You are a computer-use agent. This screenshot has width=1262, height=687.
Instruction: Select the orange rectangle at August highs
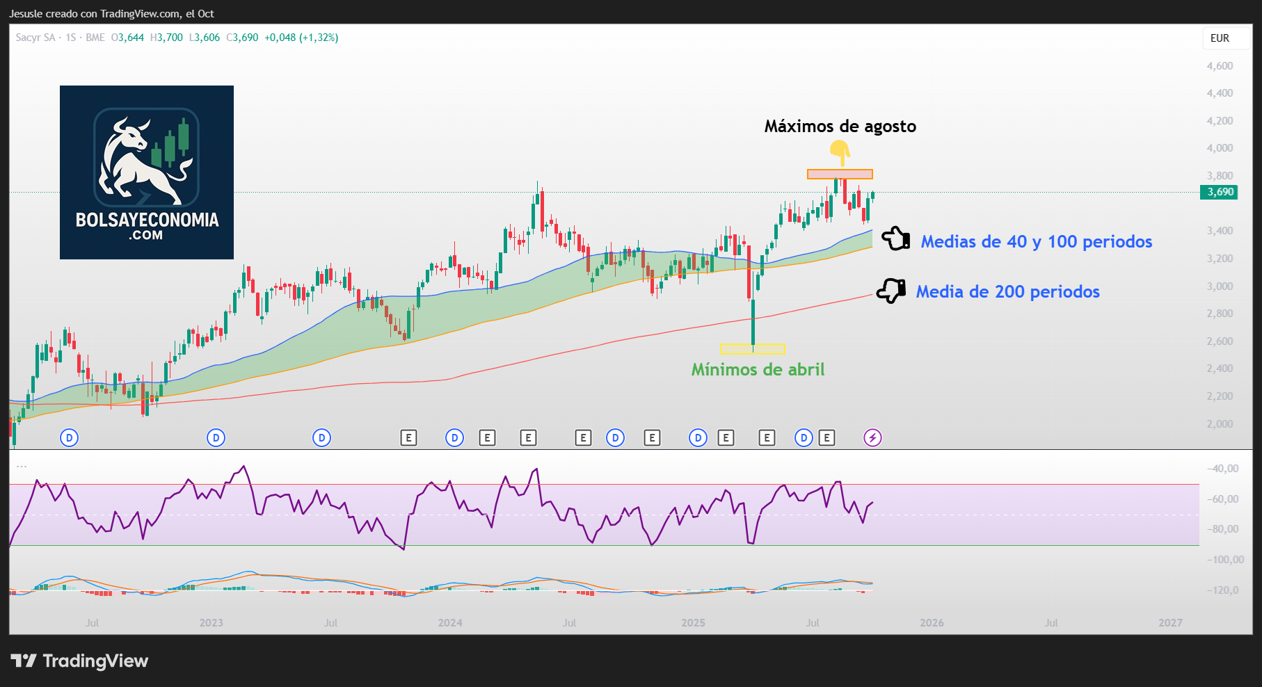tap(840, 174)
